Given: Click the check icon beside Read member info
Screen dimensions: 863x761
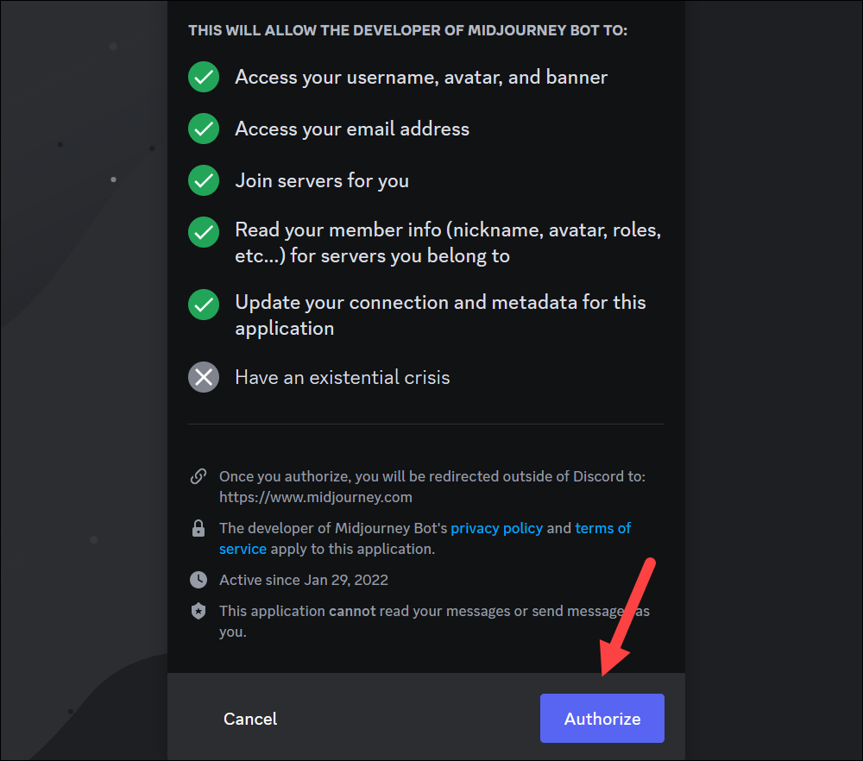Looking at the screenshot, I should (204, 232).
